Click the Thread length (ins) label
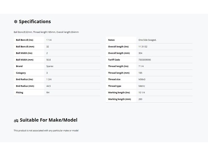208x156 pixels. (x=118, y=66)
